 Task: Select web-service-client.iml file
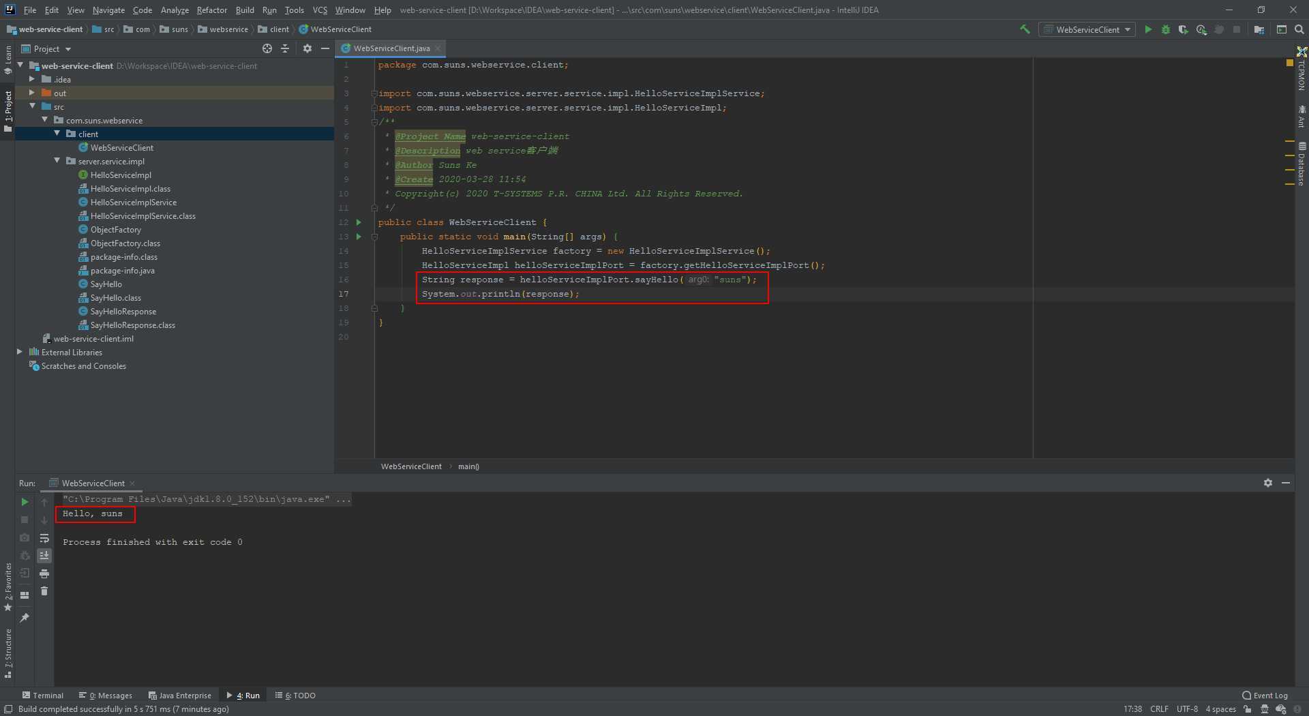coord(93,339)
